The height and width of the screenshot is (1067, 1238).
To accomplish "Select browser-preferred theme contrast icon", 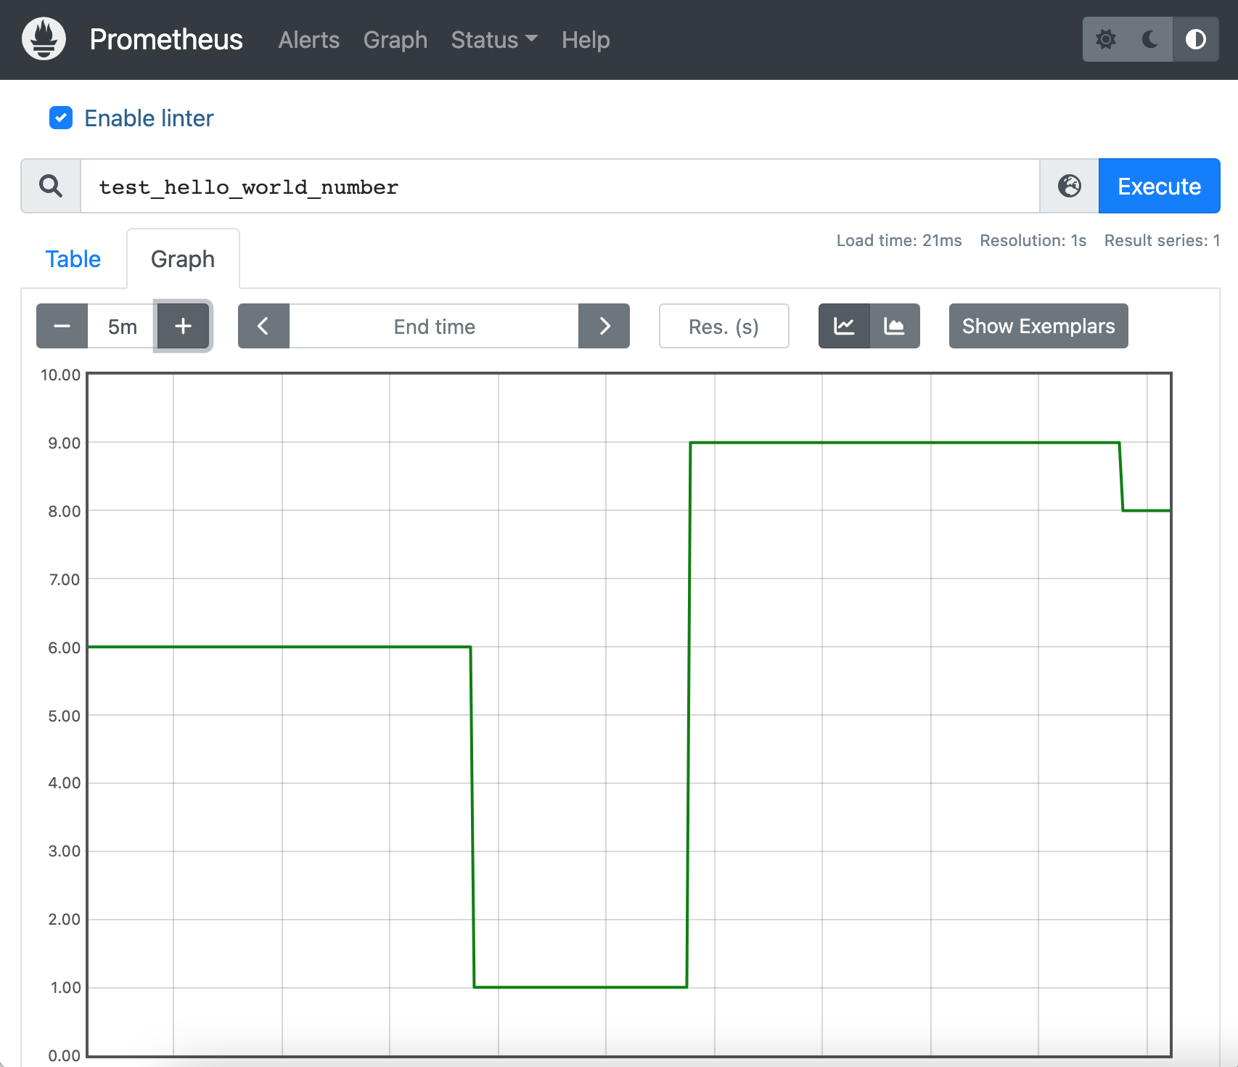I will 1195,39.
